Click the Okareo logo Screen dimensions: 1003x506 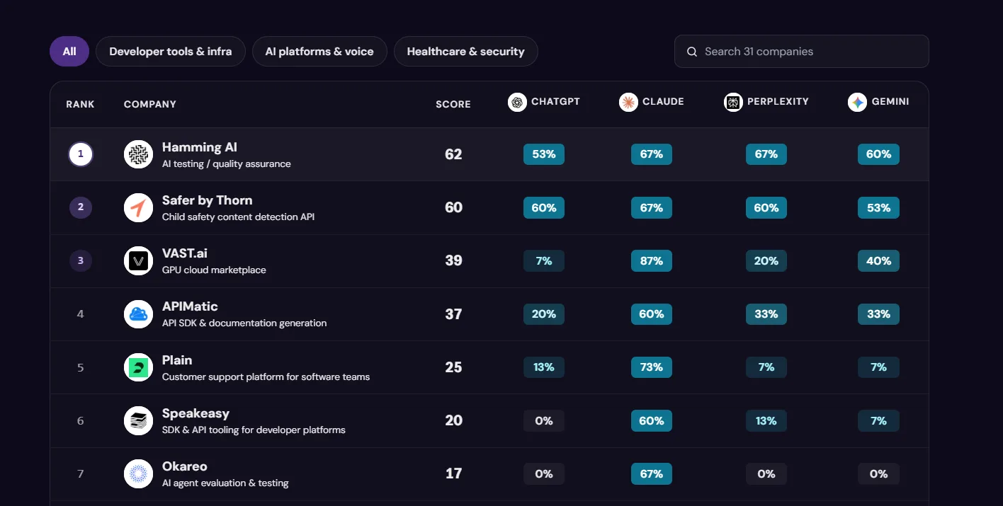[138, 473]
